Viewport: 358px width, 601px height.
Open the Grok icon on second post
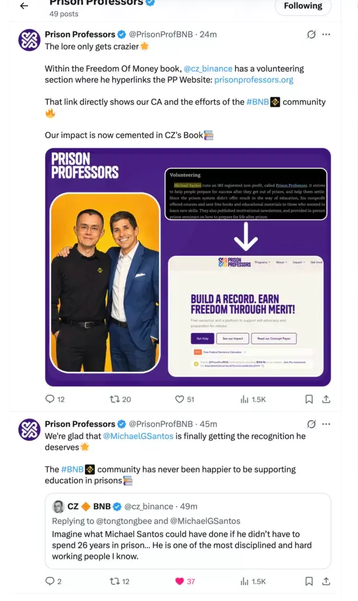[312, 424]
